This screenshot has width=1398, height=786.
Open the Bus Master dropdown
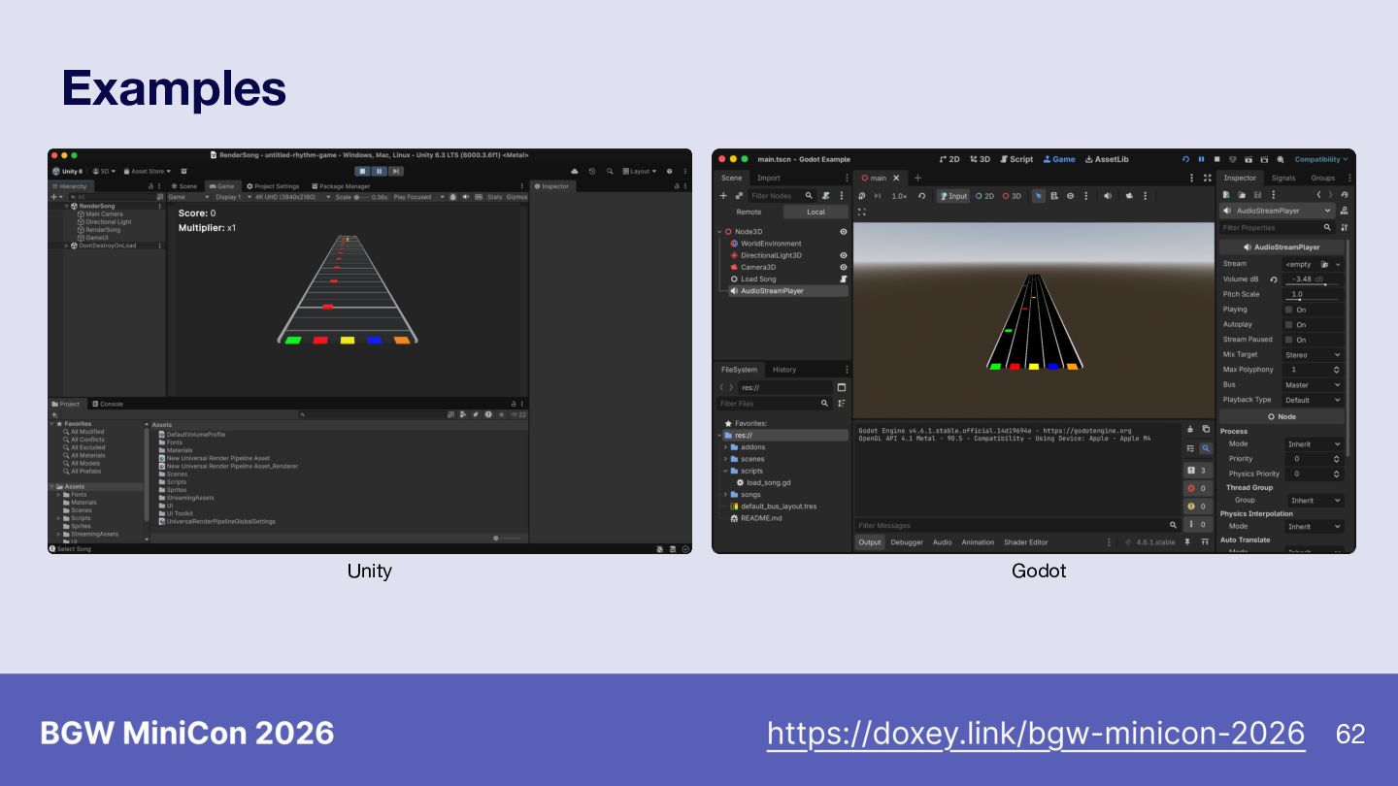coord(1313,385)
